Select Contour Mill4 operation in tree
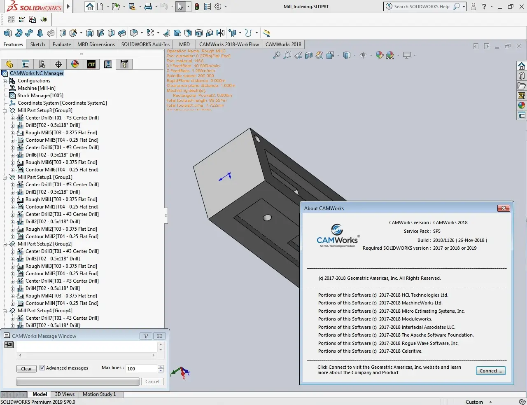 coord(62,303)
